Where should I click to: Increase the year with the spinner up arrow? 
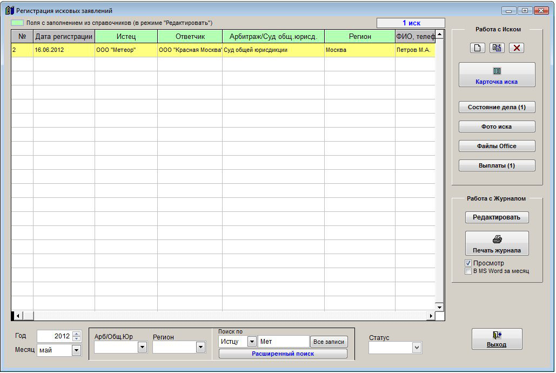(x=76, y=334)
